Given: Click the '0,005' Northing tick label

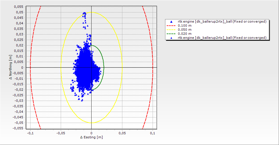Looking at the screenshot, I should [x=19, y=62].
